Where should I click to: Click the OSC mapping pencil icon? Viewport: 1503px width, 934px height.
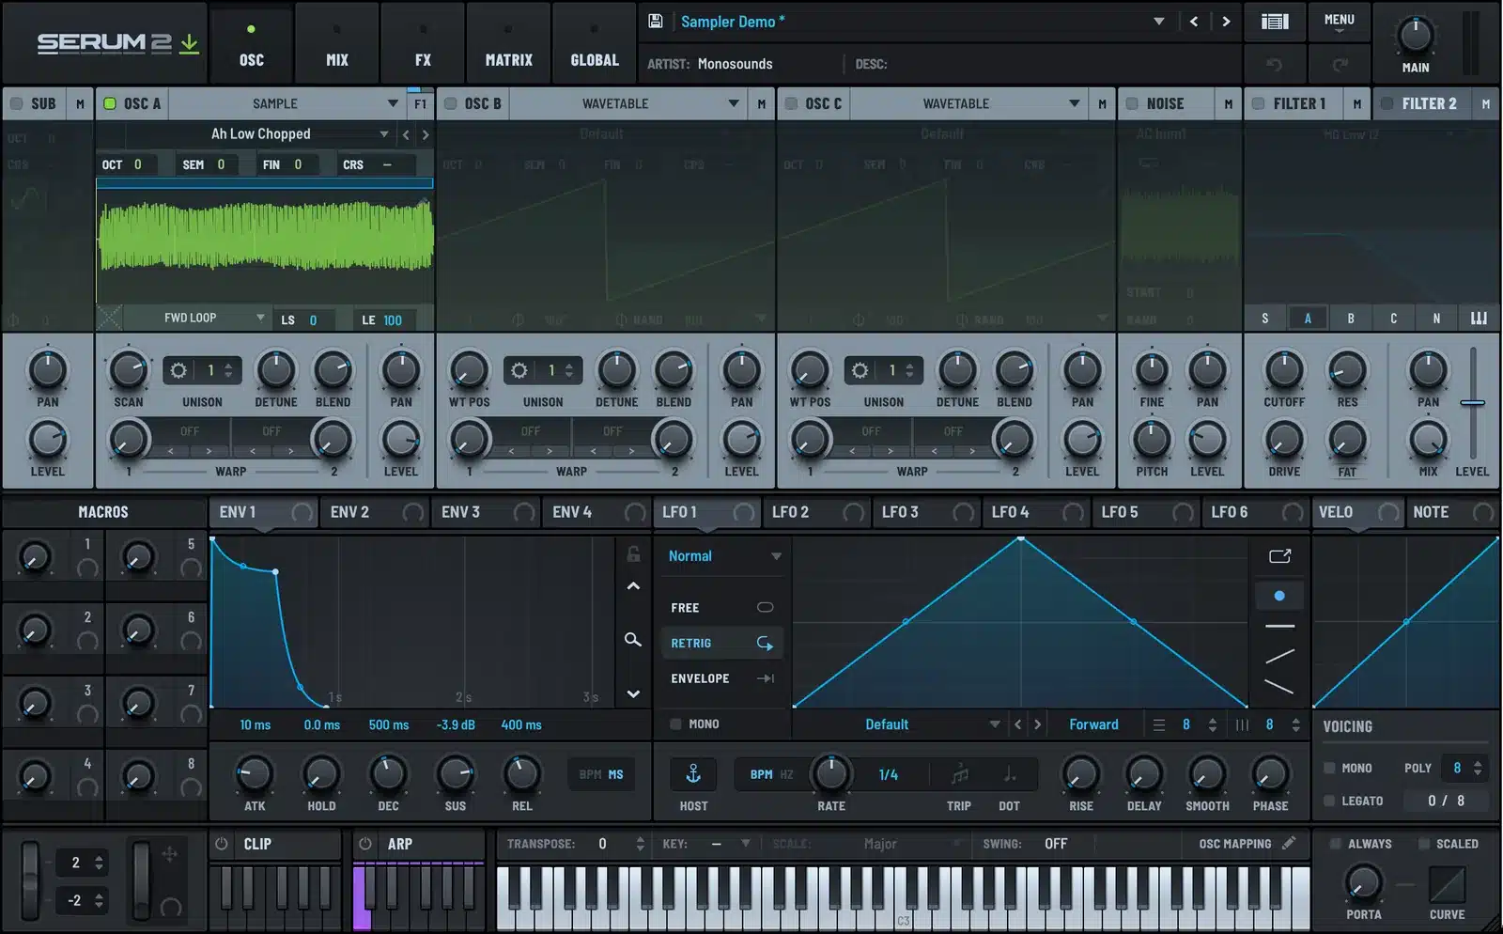(x=1289, y=843)
